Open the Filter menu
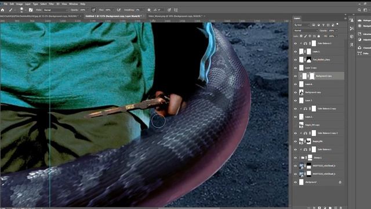The width and height of the screenshot is (371, 209). (x=52, y=4)
